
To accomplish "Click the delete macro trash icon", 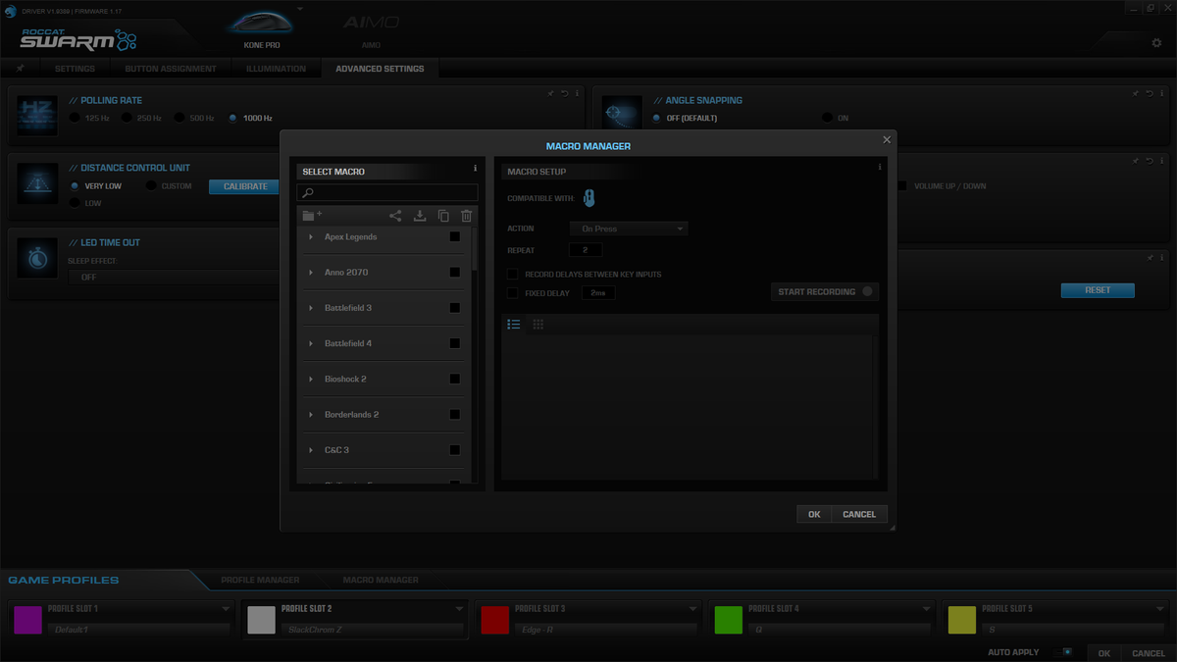I will [467, 216].
